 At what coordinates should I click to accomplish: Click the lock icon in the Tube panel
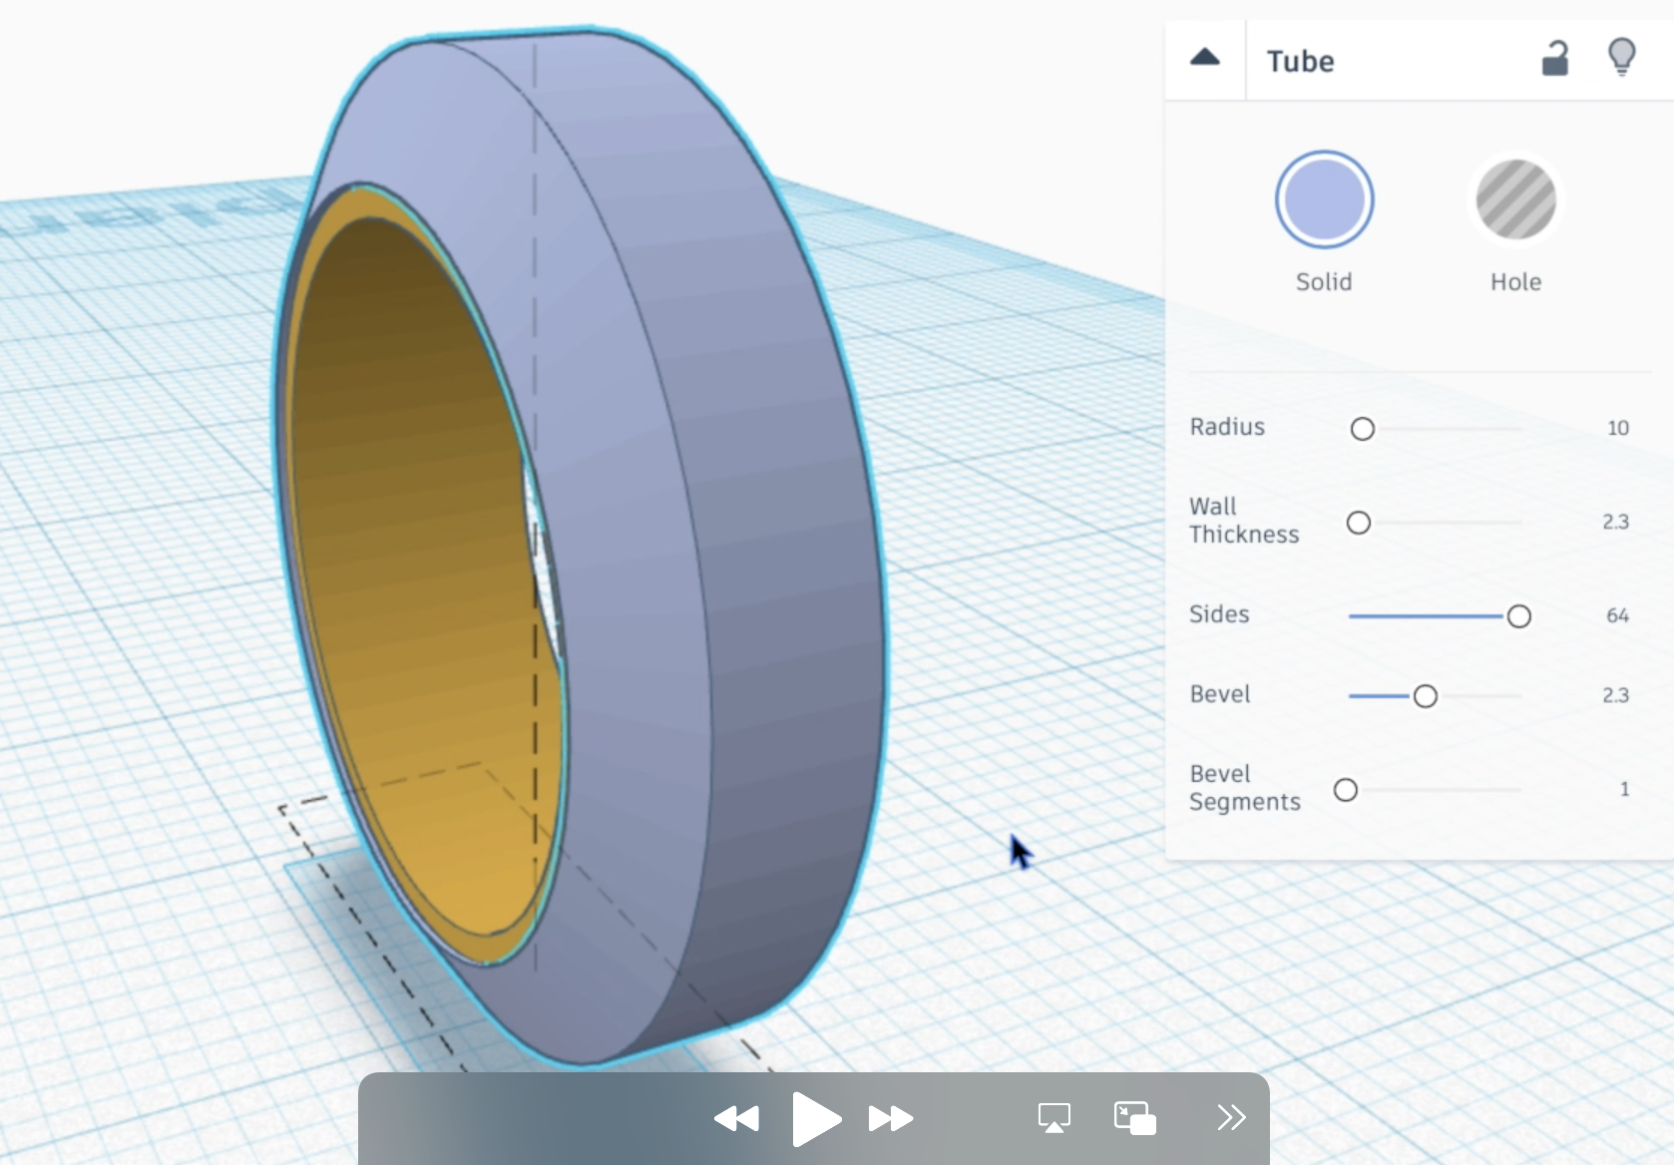(x=1557, y=58)
